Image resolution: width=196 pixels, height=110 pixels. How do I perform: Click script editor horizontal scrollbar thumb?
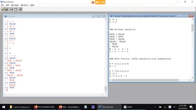point(145,80)
